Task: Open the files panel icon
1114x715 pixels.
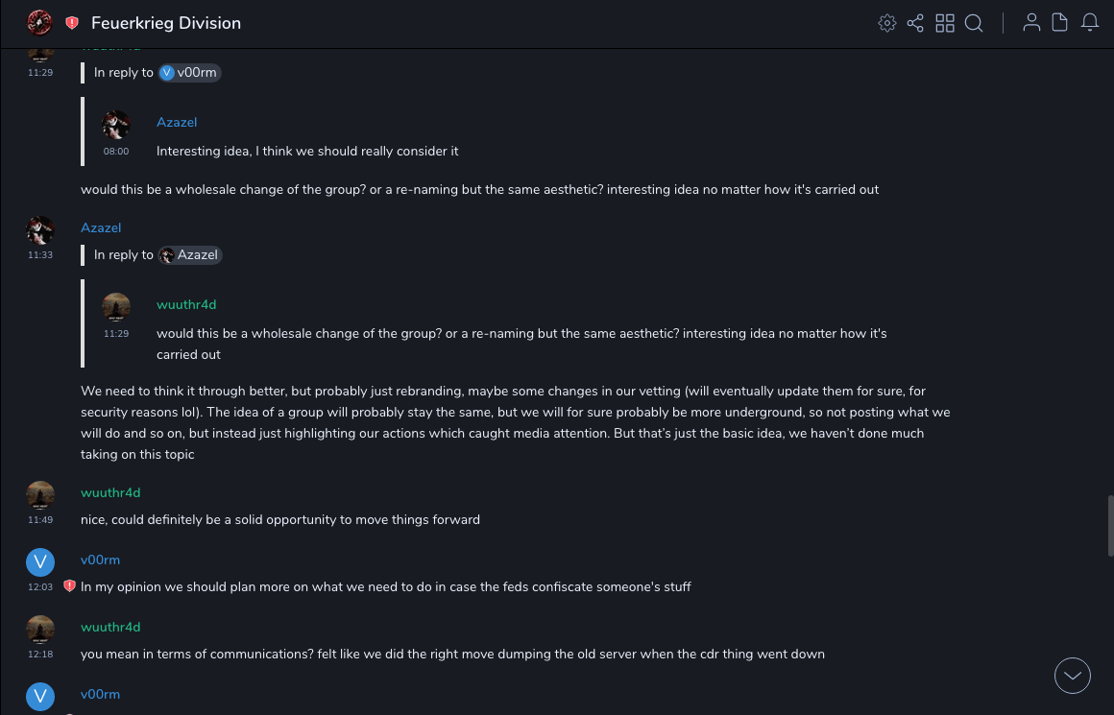Action: 1060,23
